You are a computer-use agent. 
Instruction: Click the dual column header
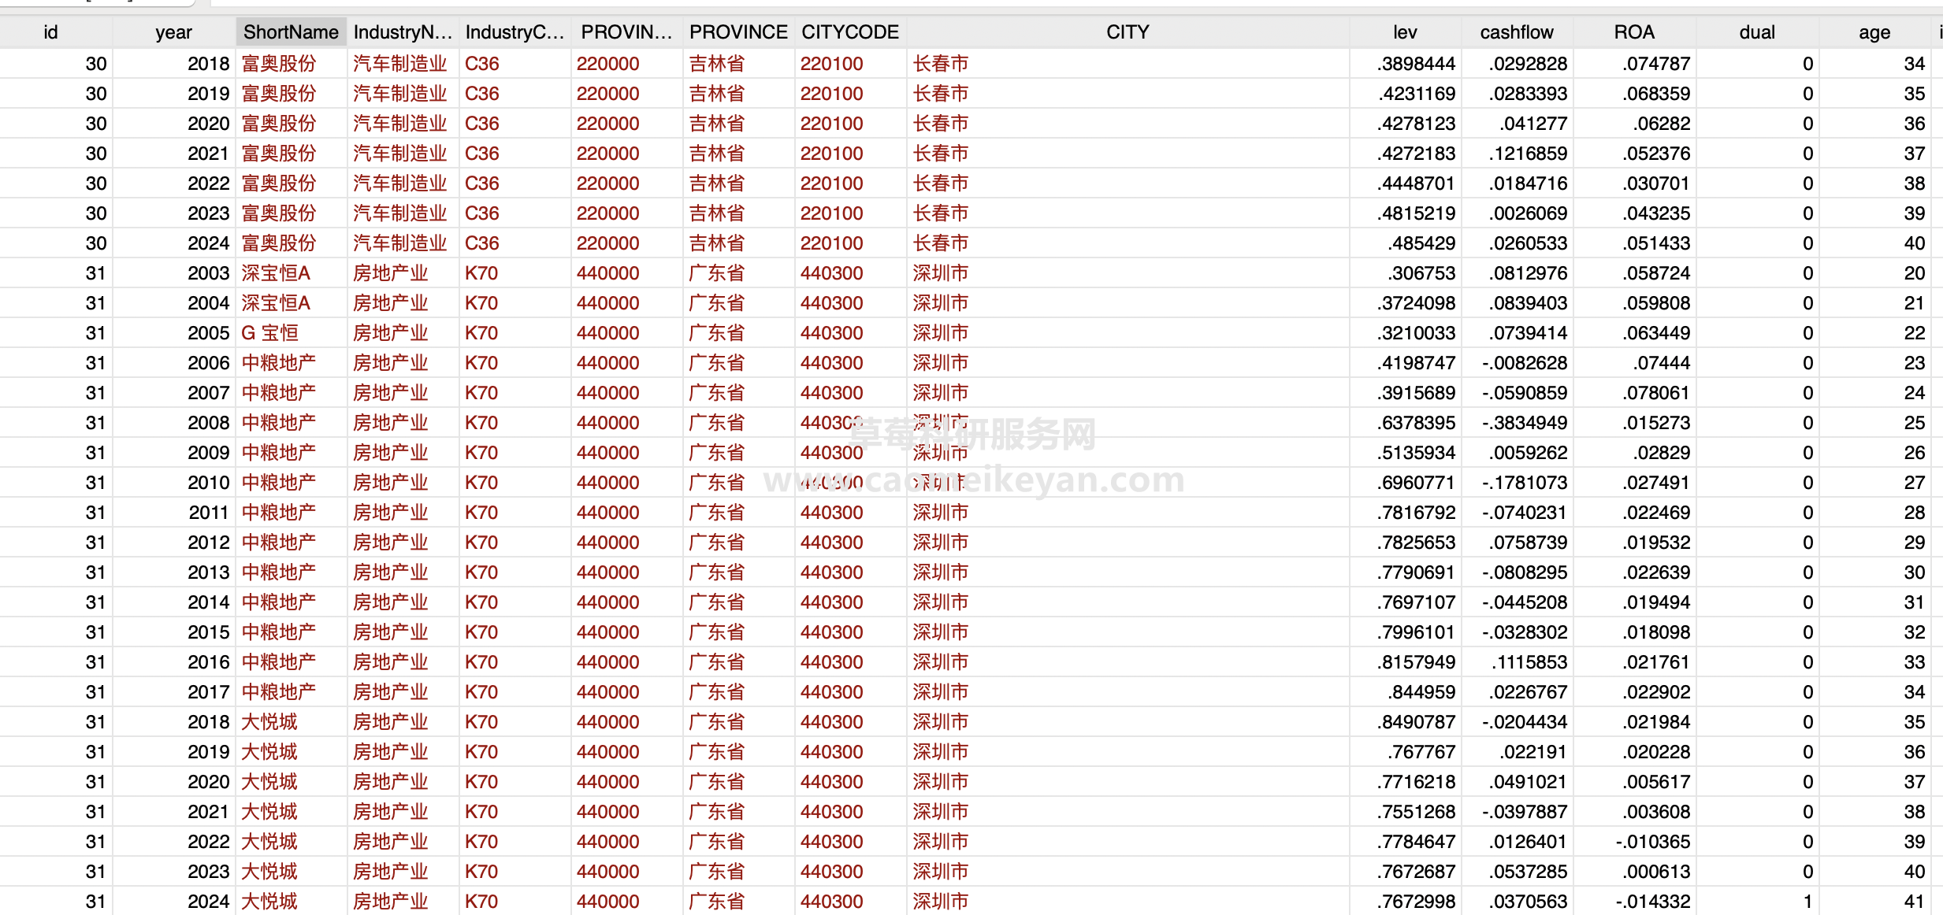click(1756, 32)
